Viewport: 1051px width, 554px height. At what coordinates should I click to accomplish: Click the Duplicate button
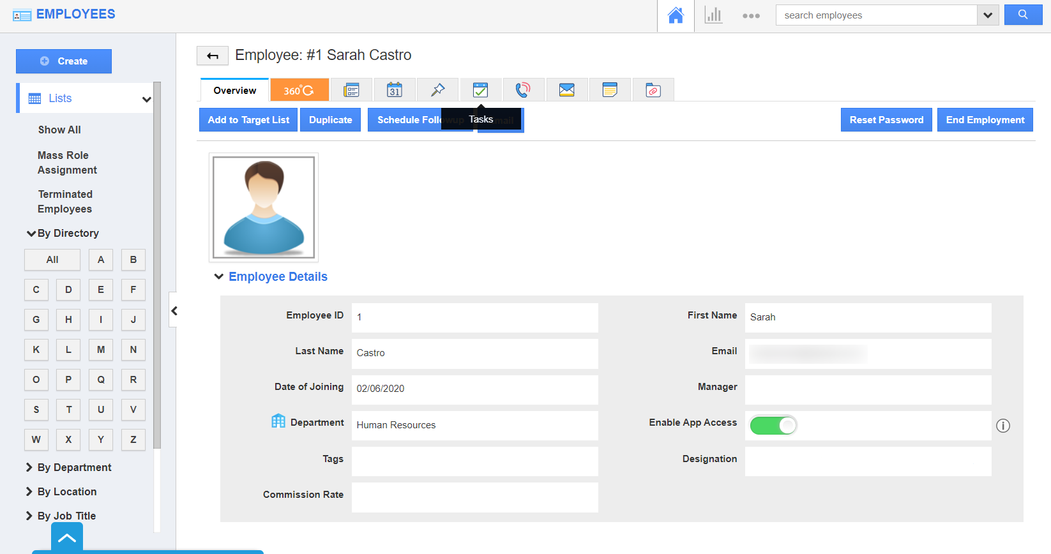point(331,120)
